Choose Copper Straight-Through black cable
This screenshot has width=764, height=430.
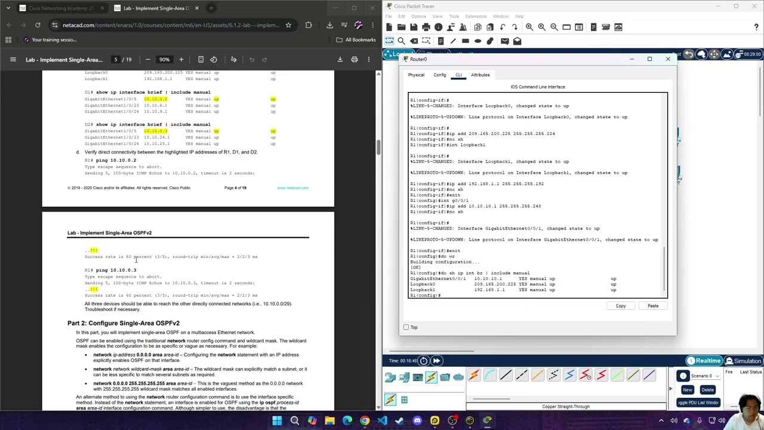[506, 375]
